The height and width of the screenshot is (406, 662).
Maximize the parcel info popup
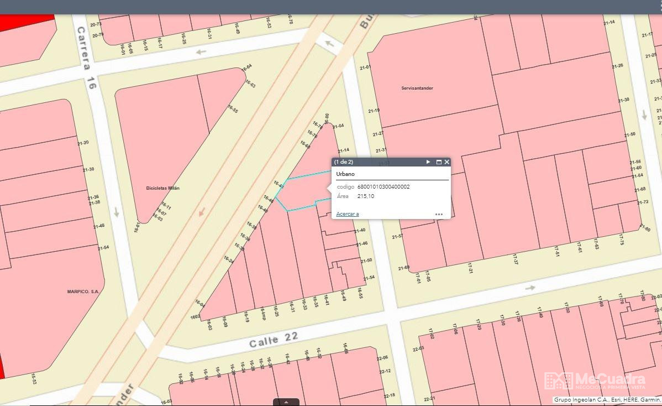tap(439, 162)
